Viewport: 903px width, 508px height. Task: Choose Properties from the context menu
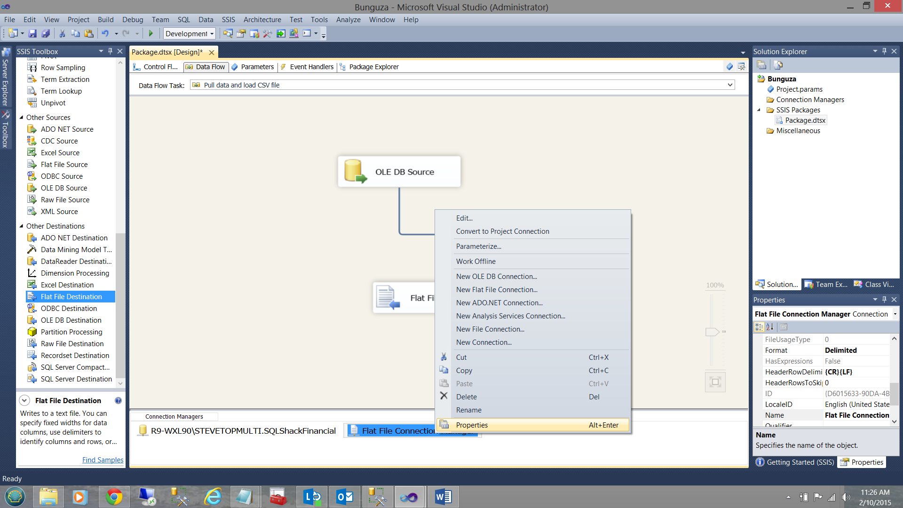click(x=472, y=425)
